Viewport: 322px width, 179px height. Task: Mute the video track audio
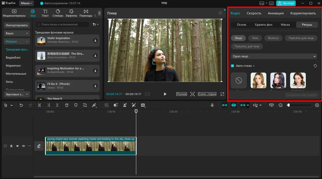coord(24,146)
